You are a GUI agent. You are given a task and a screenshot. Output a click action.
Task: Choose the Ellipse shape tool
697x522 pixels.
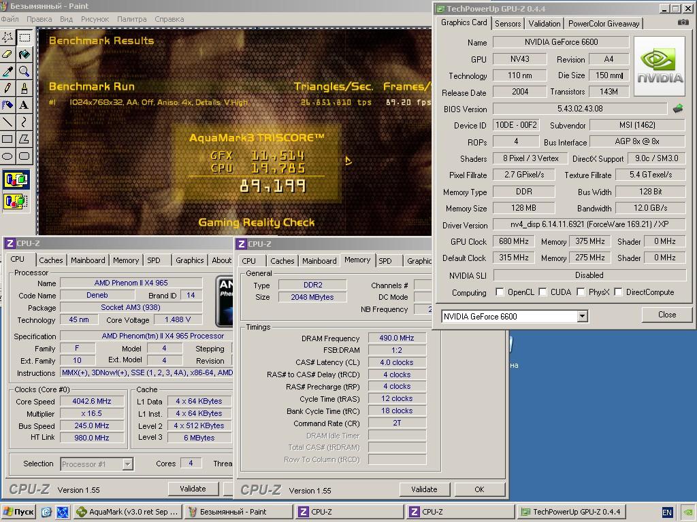coord(7,156)
